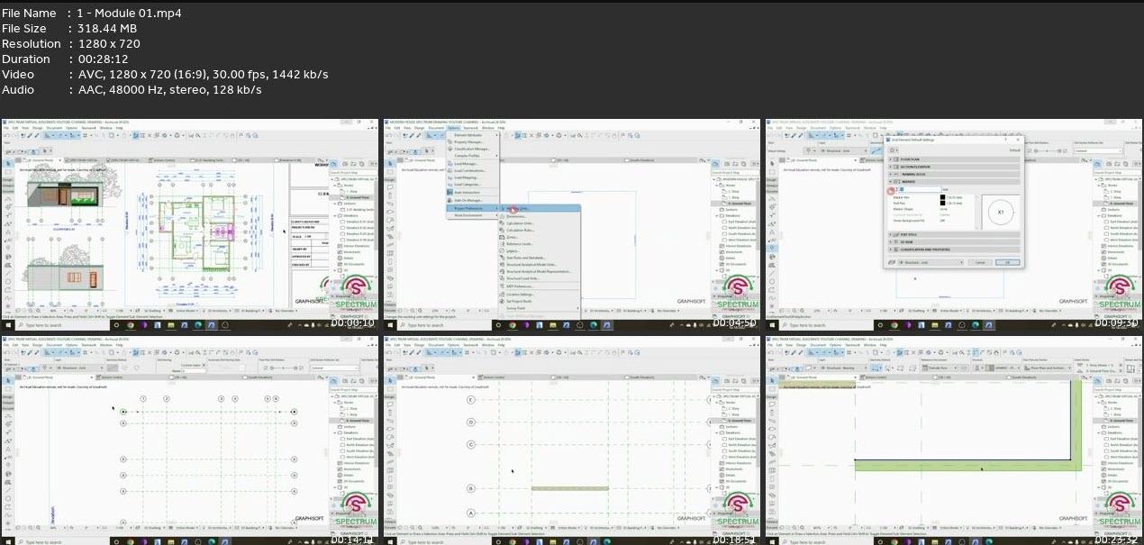Expand FLOOR PLAN panel in grid settings dialog
The width and height of the screenshot is (1144, 545).
click(954, 159)
